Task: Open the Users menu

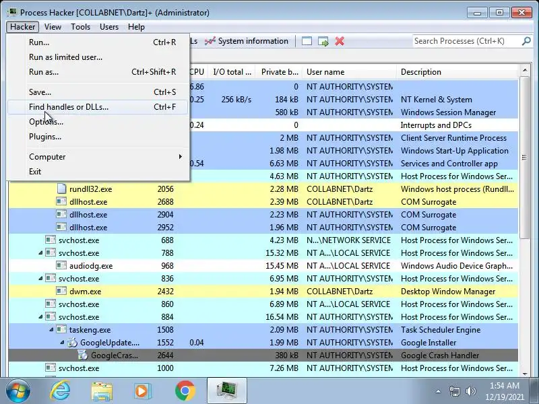Action: (109, 27)
